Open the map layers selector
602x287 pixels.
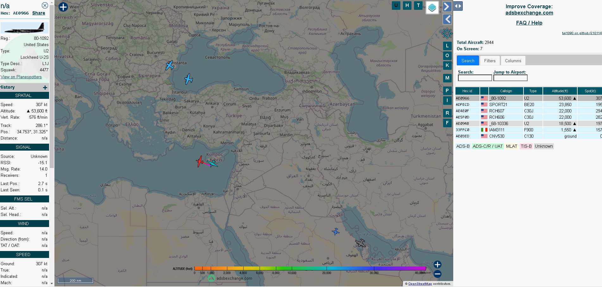(432, 8)
